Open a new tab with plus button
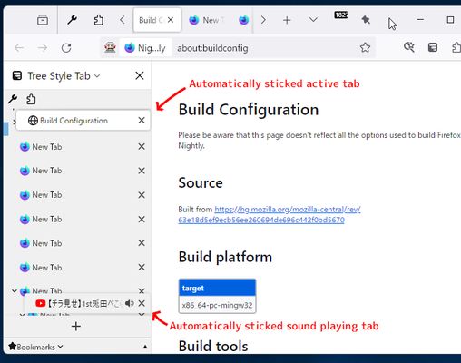Viewport: 461px width, 363px height. (287, 20)
